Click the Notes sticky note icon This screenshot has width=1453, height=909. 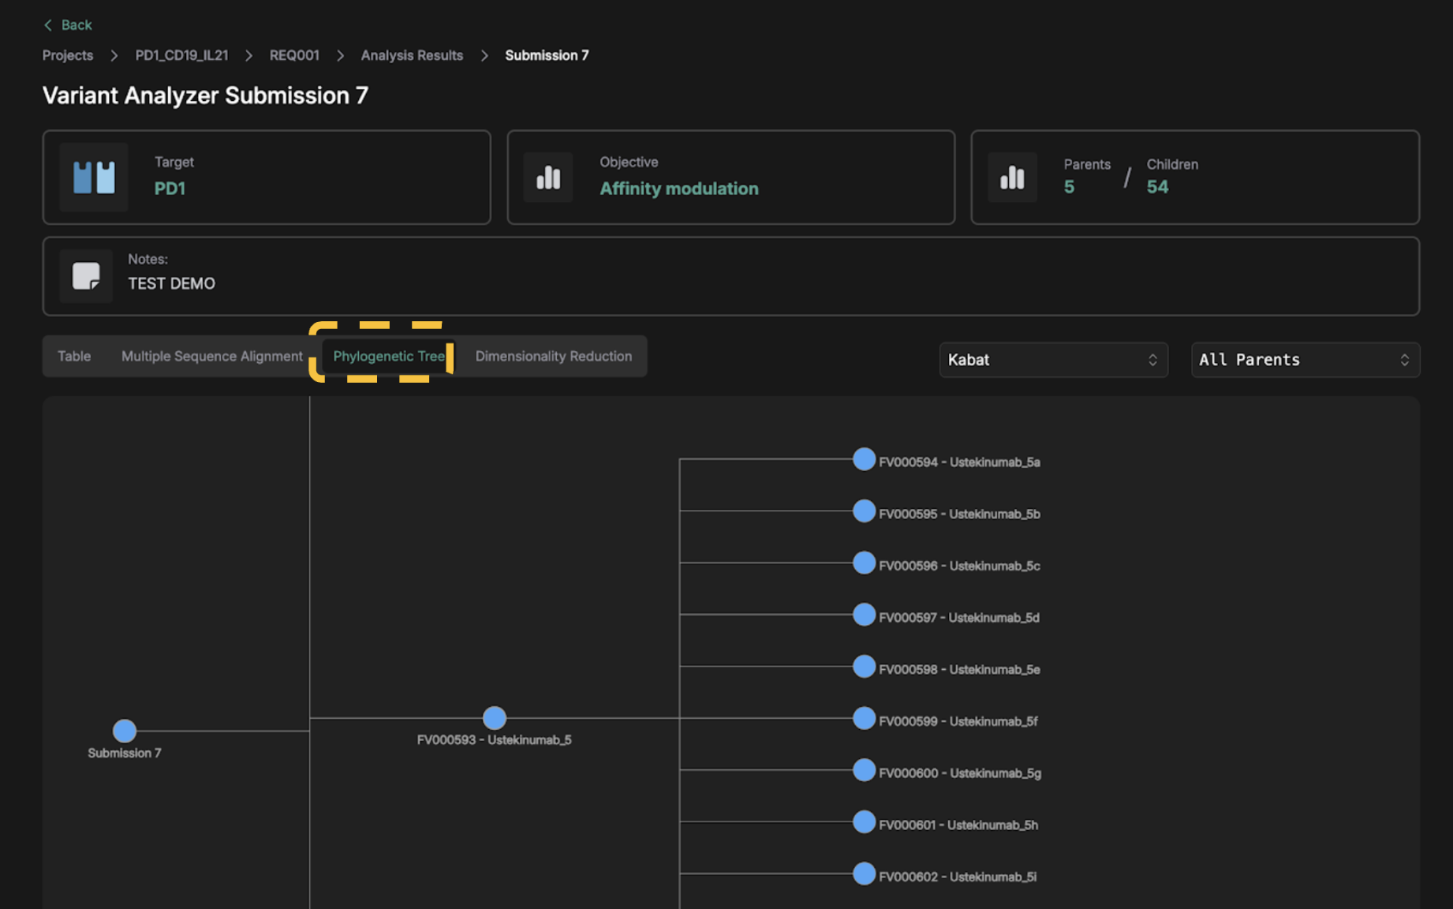pos(86,276)
